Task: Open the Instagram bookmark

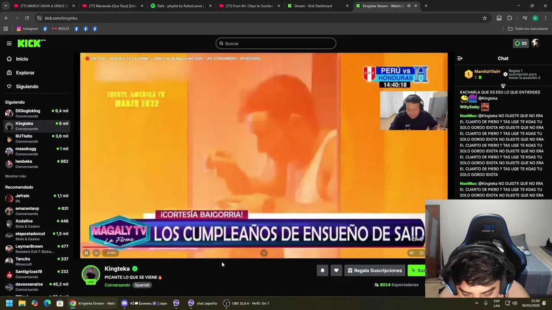Action: tap(27, 29)
